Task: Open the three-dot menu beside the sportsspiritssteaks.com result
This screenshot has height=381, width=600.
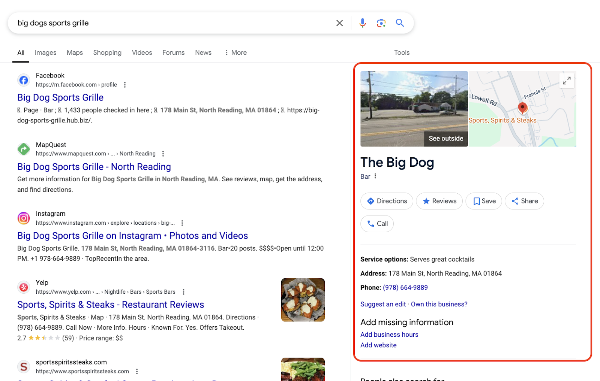Action: pos(137,372)
